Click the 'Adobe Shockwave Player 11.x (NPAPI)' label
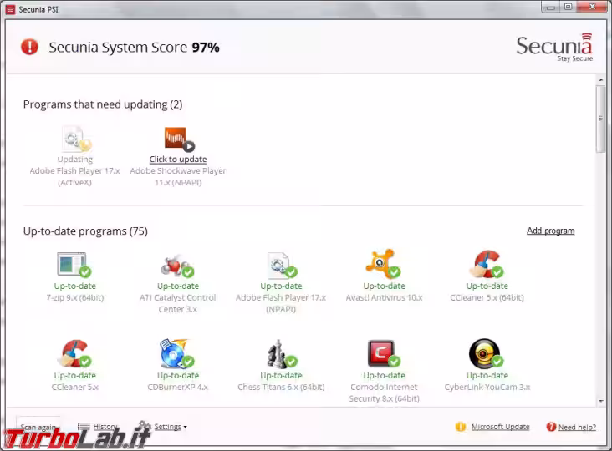612x451 pixels. (178, 176)
